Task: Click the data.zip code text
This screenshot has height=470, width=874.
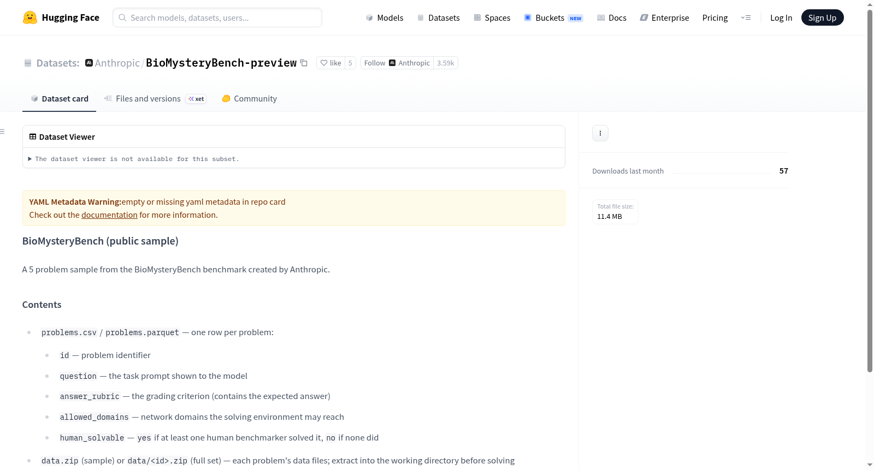Action: coord(60,461)
